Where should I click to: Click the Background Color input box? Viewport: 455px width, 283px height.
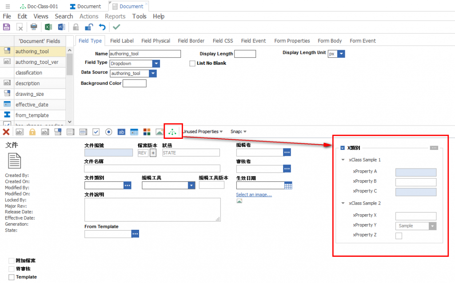pos(135,83)
